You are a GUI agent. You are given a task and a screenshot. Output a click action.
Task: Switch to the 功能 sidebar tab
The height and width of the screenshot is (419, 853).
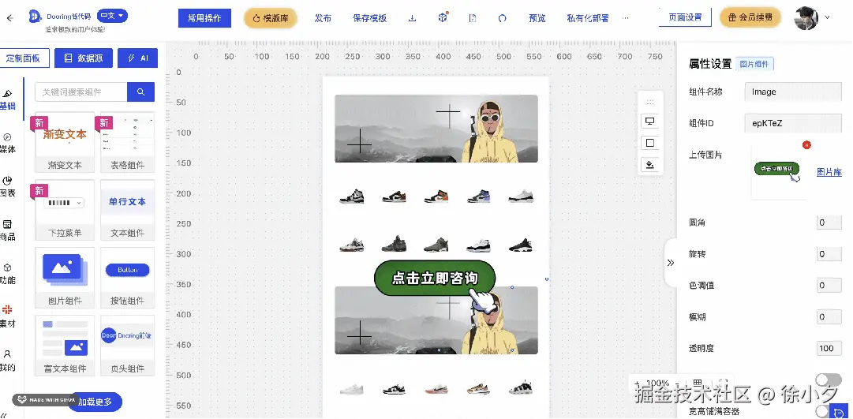[x=7, y=275]
